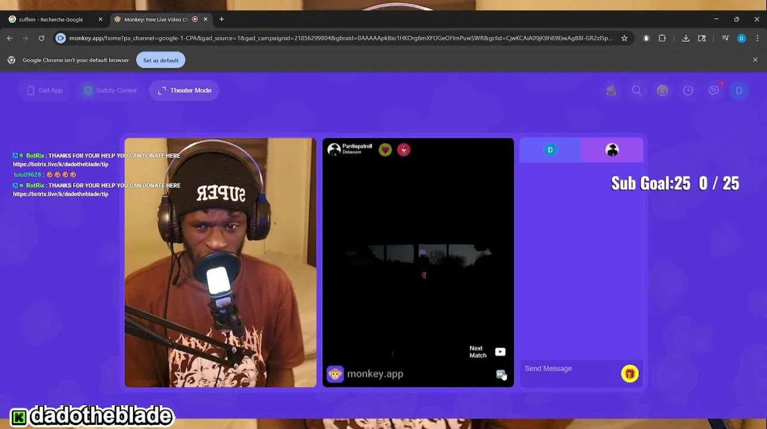Open Chrome extensions puzzle icon
767x429 pixels.
click(662, 38)
